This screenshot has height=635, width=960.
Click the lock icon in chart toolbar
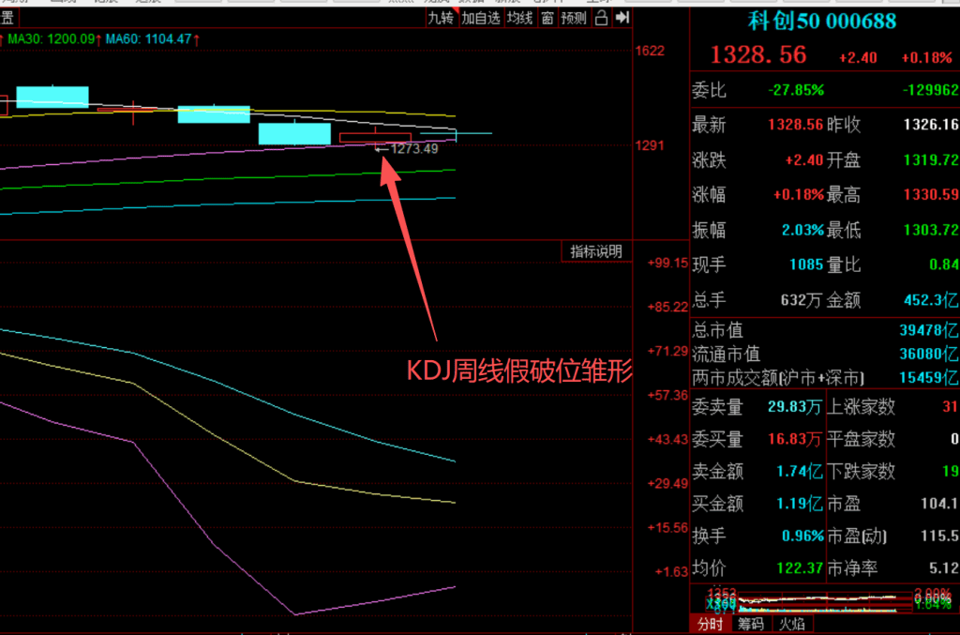[601, 18]
